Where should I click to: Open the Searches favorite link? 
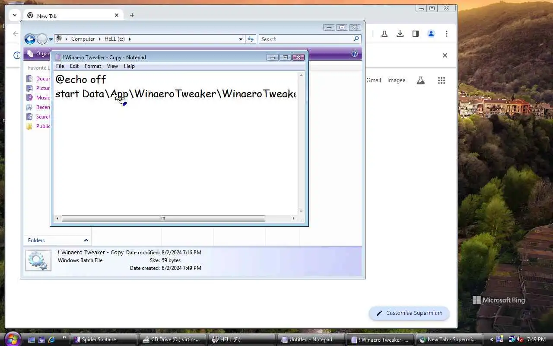38,117
